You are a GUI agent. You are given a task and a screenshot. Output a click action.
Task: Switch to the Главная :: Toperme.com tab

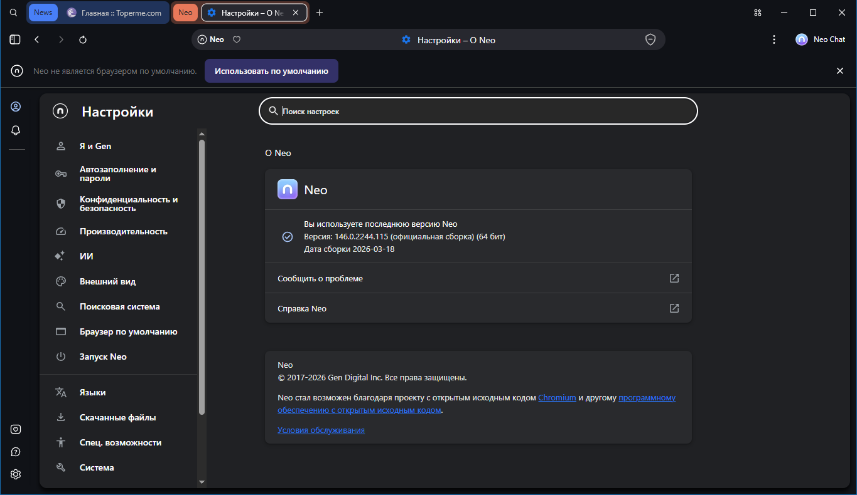pos(114,13)
